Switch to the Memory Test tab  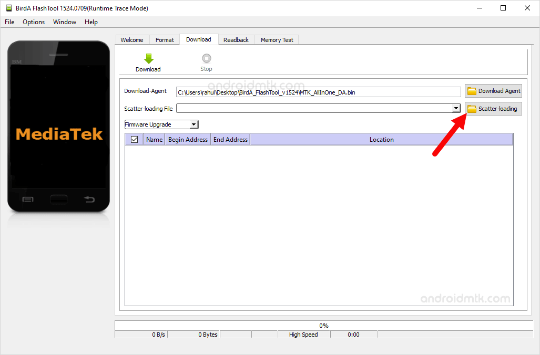pos(277,40)
